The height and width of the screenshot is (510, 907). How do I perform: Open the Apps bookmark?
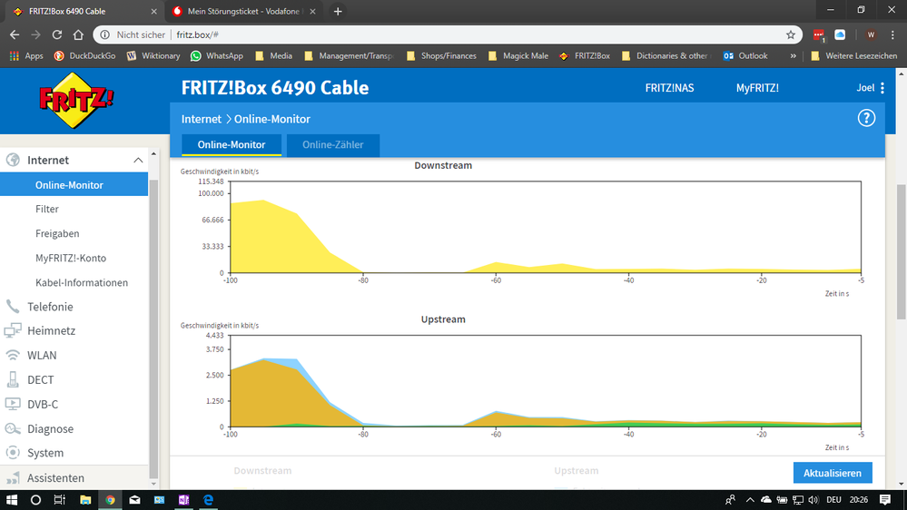[x=26, y=56]
